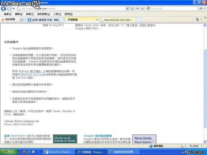
Task: Stop loading with the red X icon
Action: (142, 9)
